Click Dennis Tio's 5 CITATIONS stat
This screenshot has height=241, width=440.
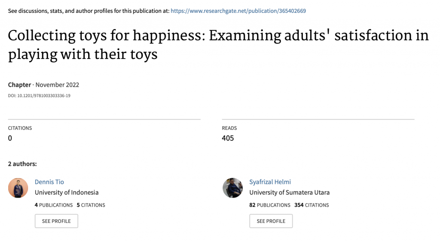point(91,205)
